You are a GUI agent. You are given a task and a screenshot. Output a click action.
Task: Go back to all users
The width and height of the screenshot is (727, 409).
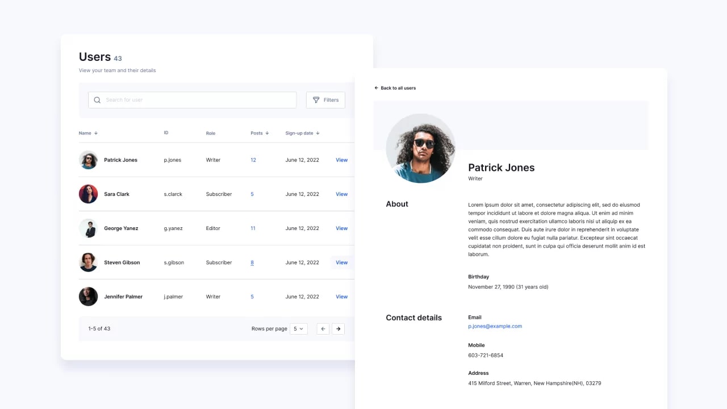click(x=395, y=88)
